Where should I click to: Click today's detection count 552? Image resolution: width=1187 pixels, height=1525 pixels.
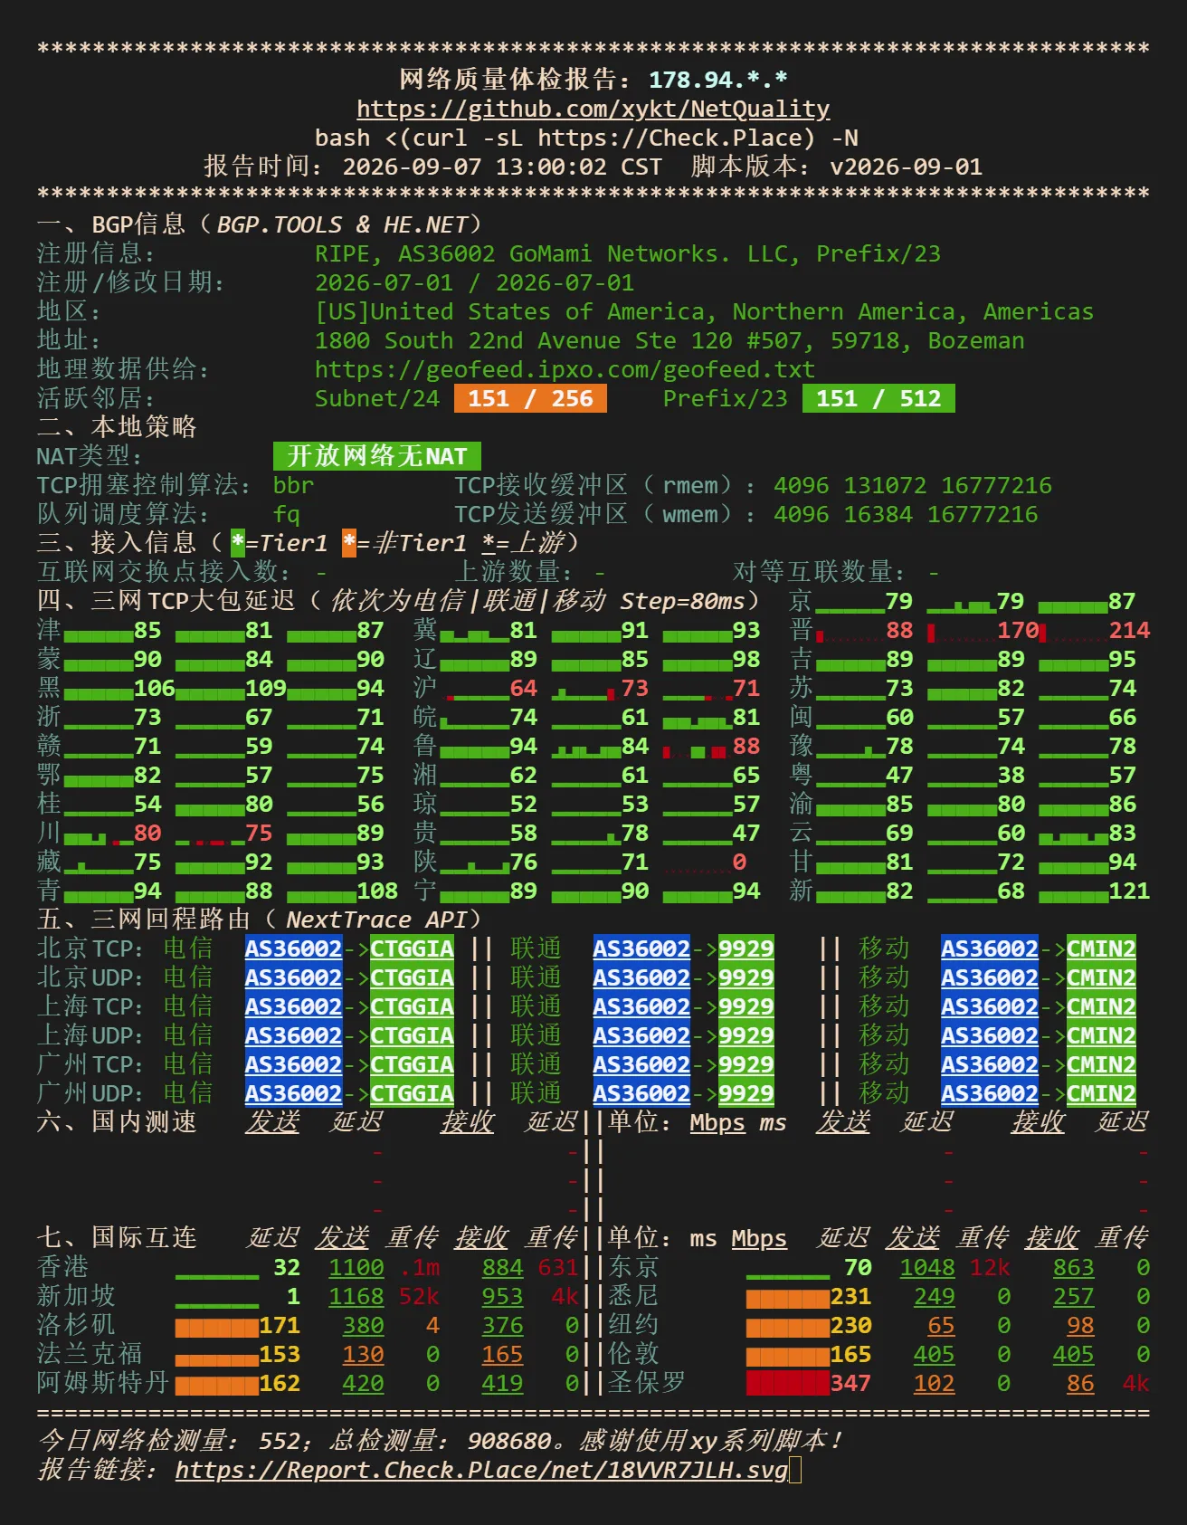pyautogui.click(x=280, y=1441)
